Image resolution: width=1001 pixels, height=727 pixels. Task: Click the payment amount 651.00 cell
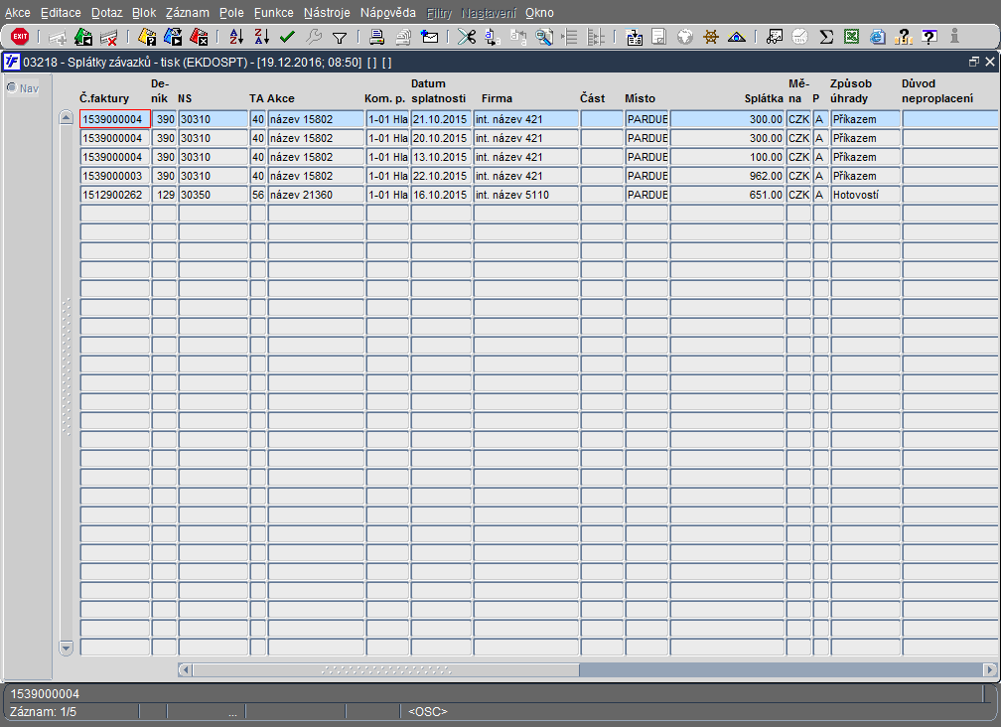[727, 195]
